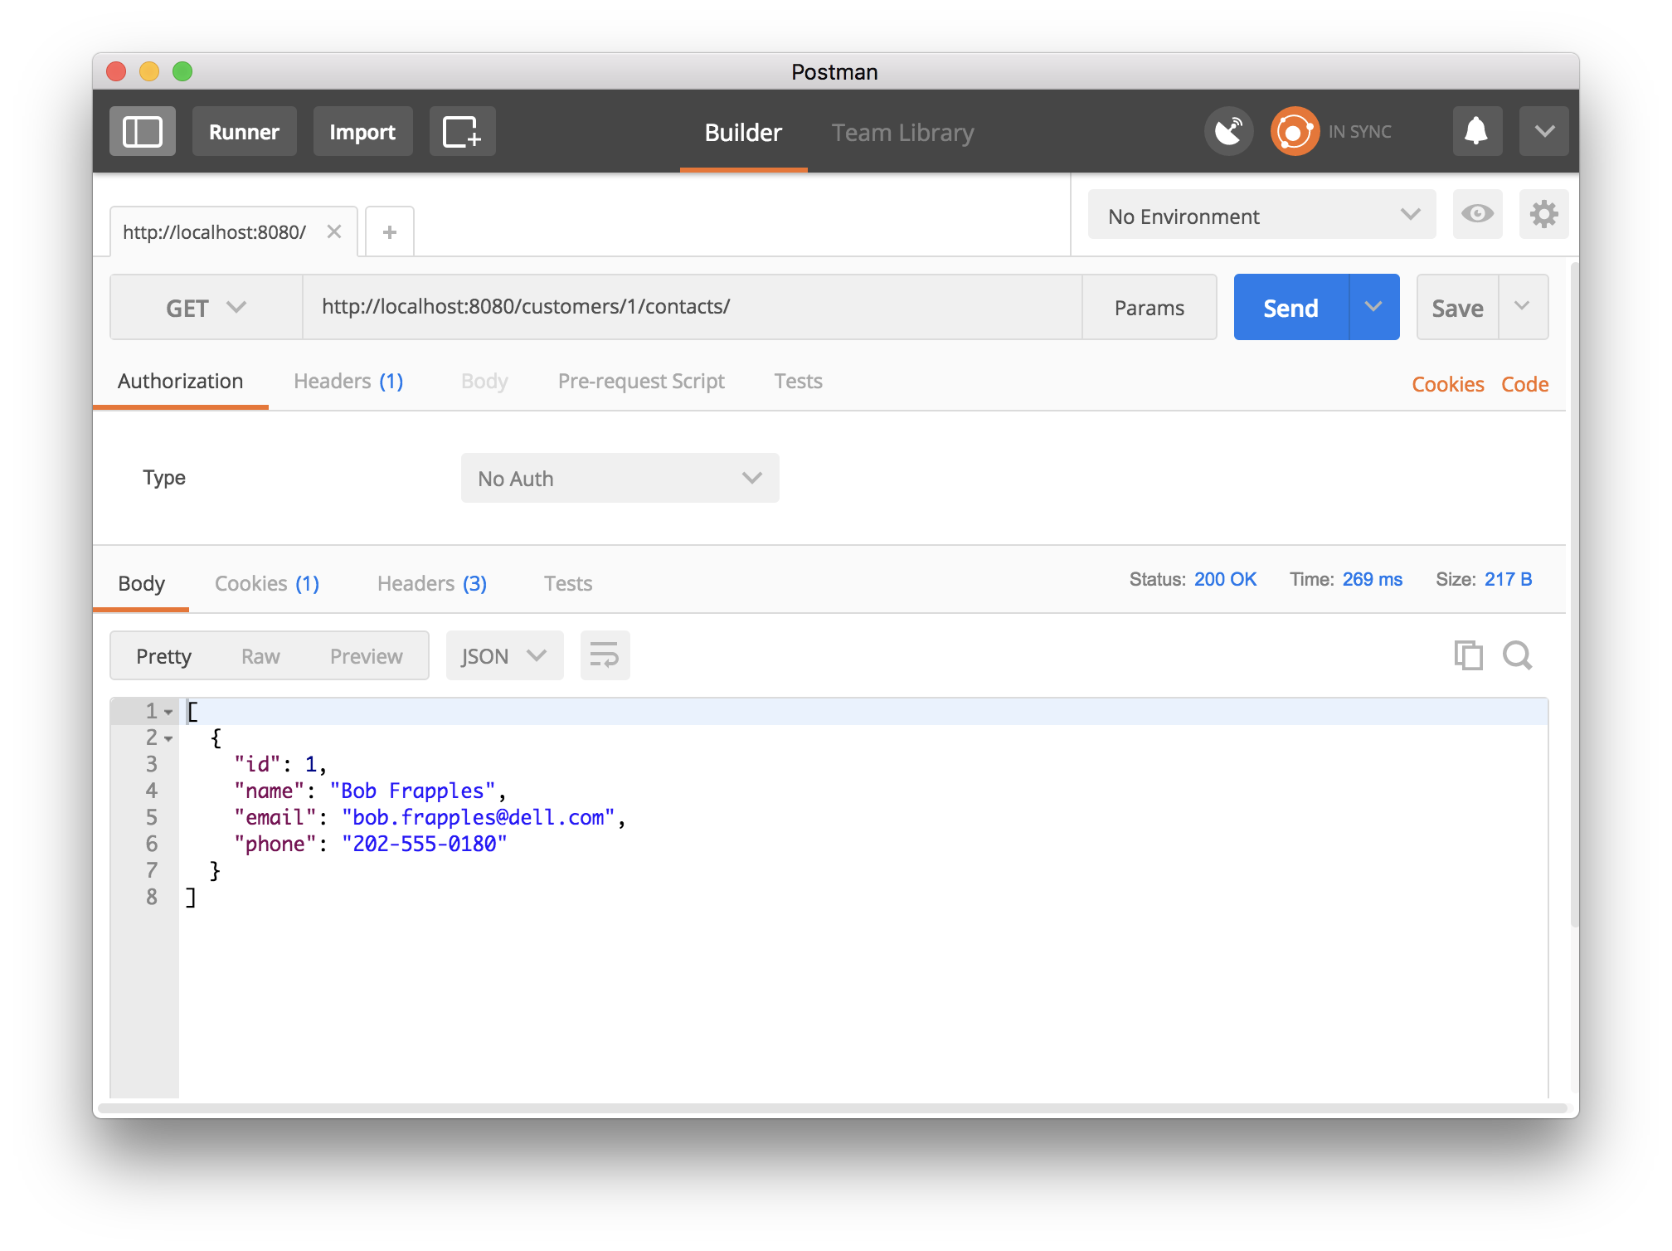Toggle line wrap in response viewer
This screenshot has height=1251, width=1672.
click(605, 655)
